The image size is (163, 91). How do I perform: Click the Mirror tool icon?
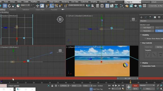(x=88, y=6)
